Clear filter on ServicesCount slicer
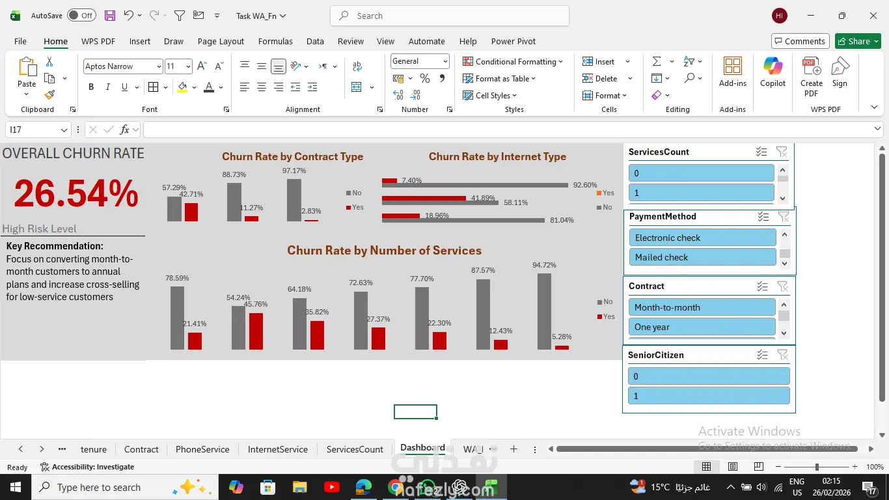The width and height of the screenshot is (889, 500). tap(782, 152)
